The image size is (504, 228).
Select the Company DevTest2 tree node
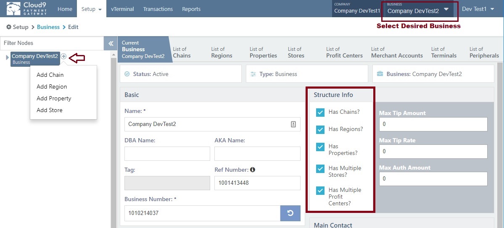pyautogui.click(x=35, y=59)
